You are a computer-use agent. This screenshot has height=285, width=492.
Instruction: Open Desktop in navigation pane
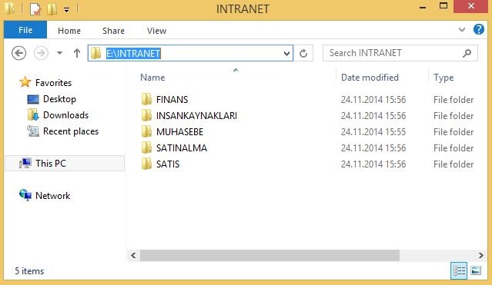59,99
